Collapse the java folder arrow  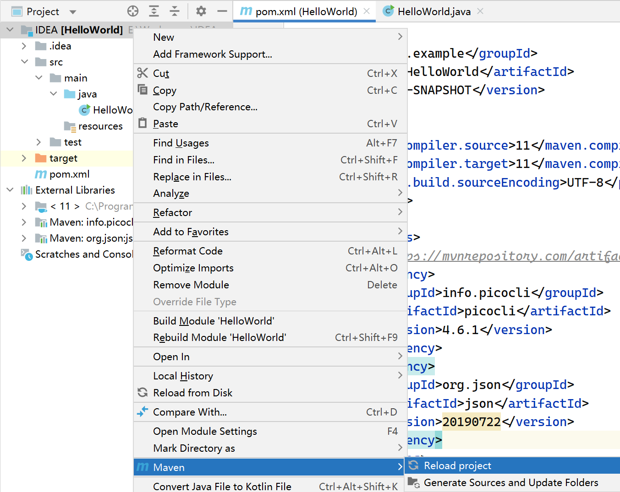(54, 94)
